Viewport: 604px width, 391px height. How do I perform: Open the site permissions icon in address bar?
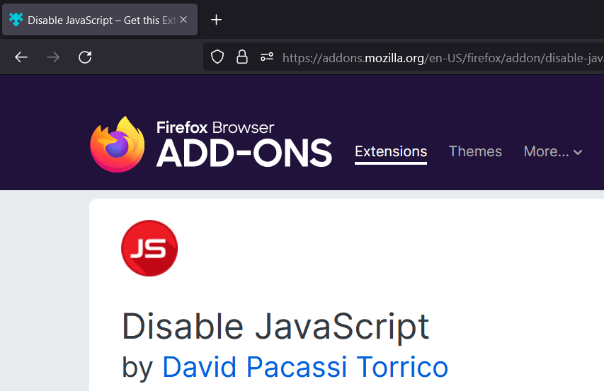click(x=267, y=57)
